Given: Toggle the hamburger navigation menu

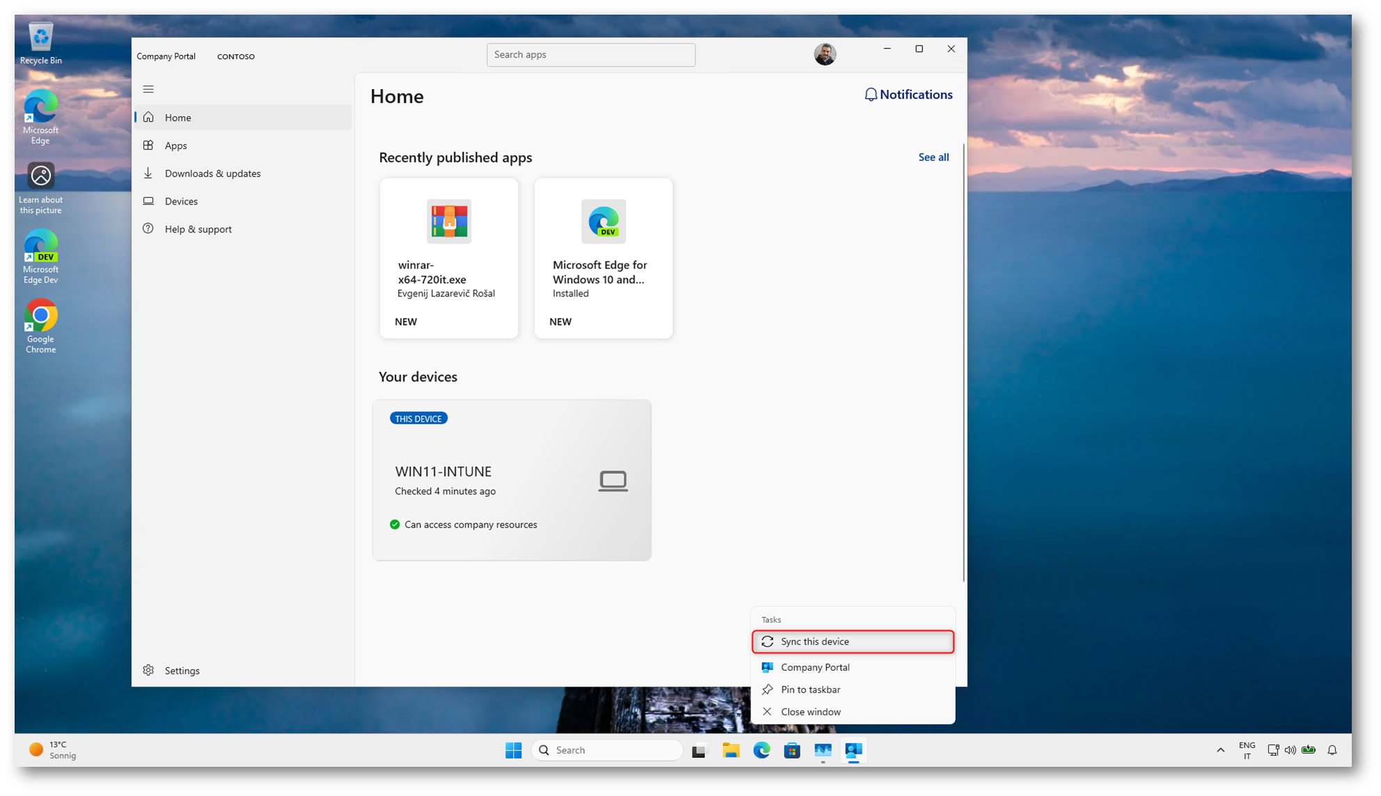Looking at the screenshot, I should (148, 89).
